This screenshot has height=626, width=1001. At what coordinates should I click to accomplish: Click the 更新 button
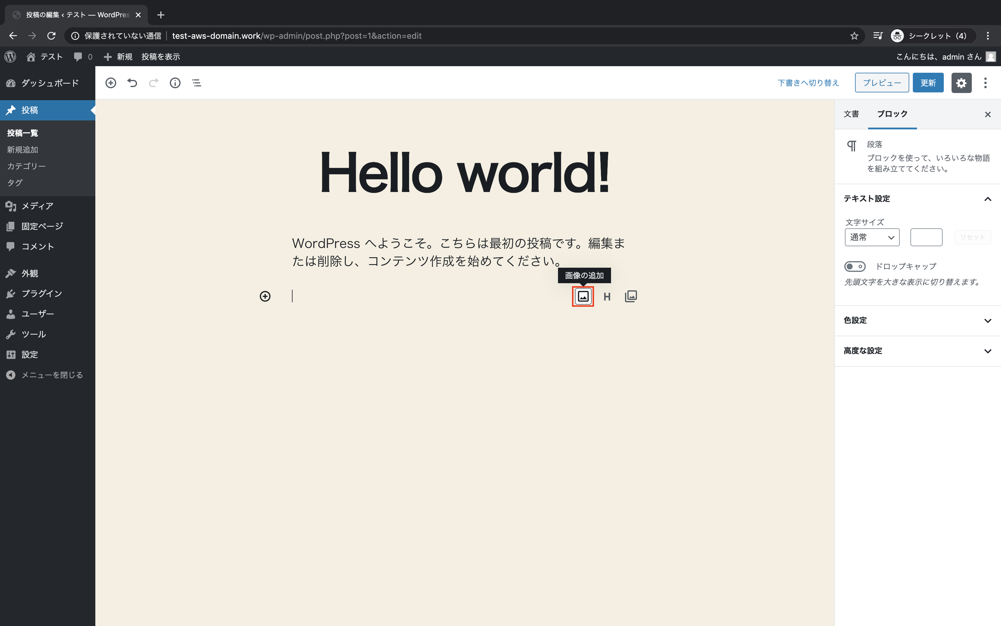928,83
